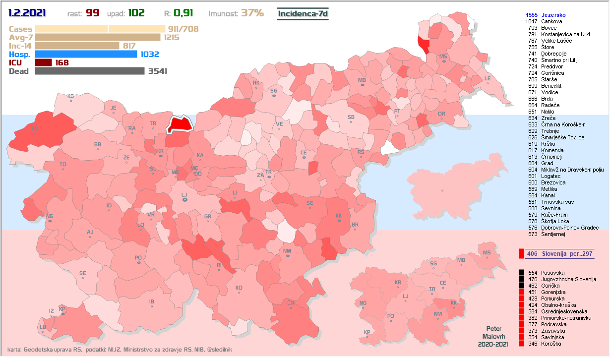Screen dimensions: 610x357
Task: Click the red swatch next to Gorenjska
Action: click(521, 292)
